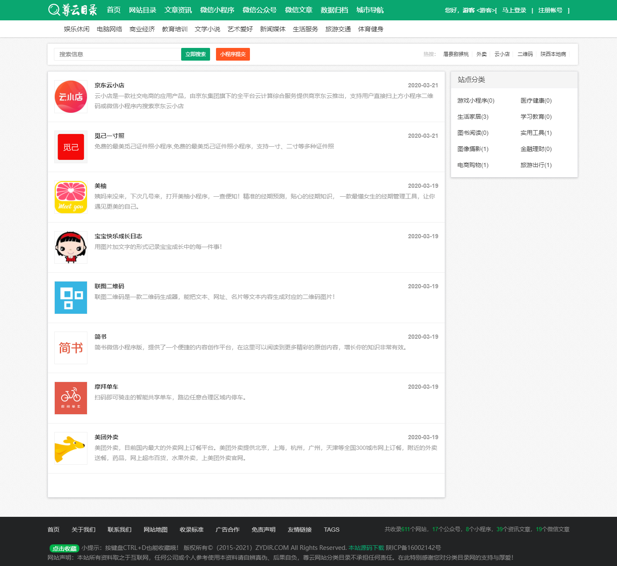Open the 宝宝快乐成长日志 cartoon girl icon
617x566 pixels.
[71, 247]
